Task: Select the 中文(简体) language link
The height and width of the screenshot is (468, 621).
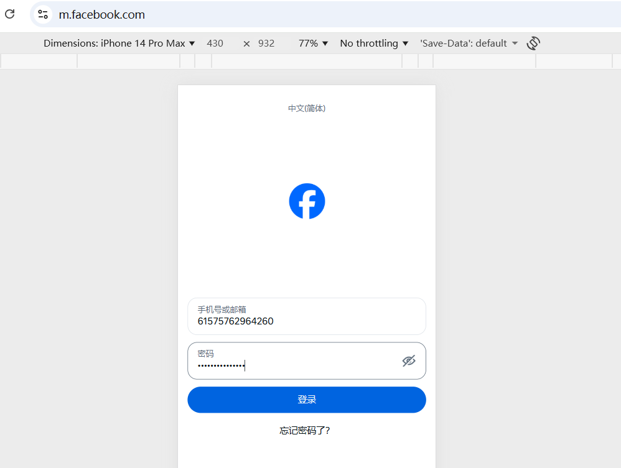Action: click(307, 108)
